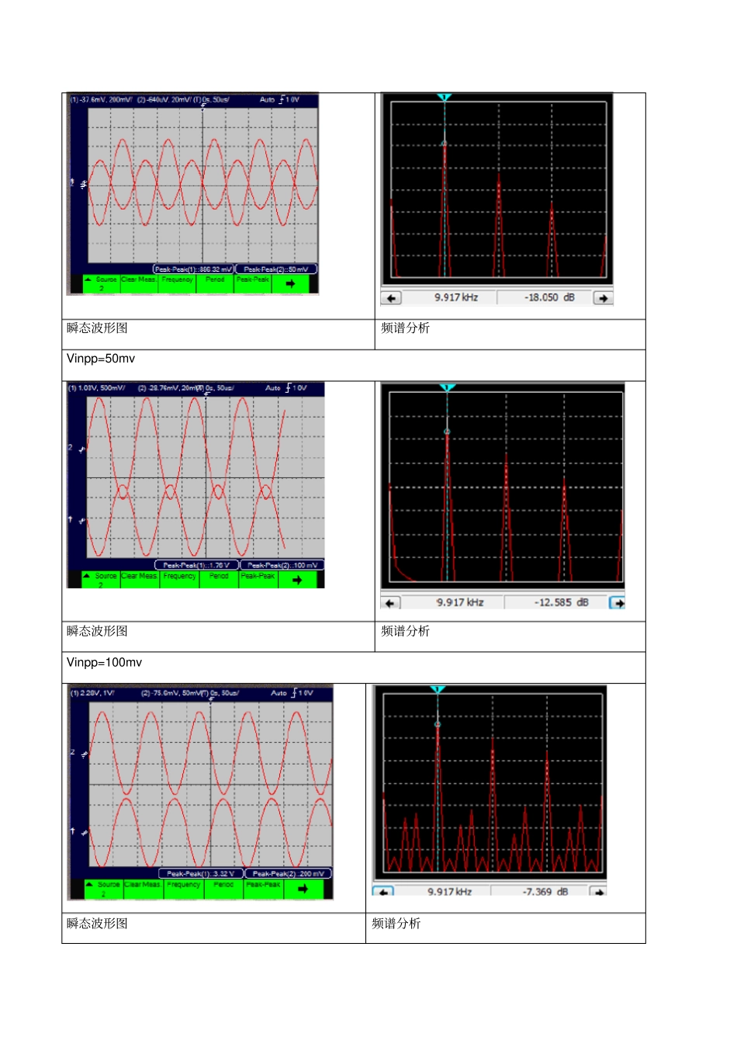Choose Frequency softkey on the 886.32 mV scope

point(177,284)
